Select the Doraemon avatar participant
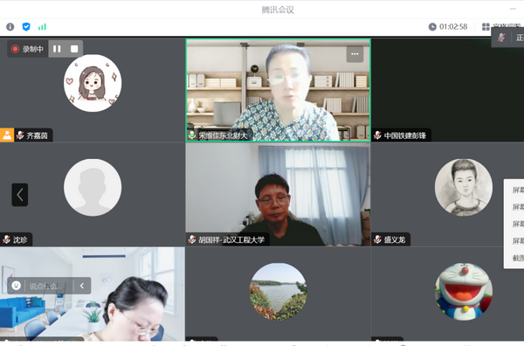 point(463,292)
